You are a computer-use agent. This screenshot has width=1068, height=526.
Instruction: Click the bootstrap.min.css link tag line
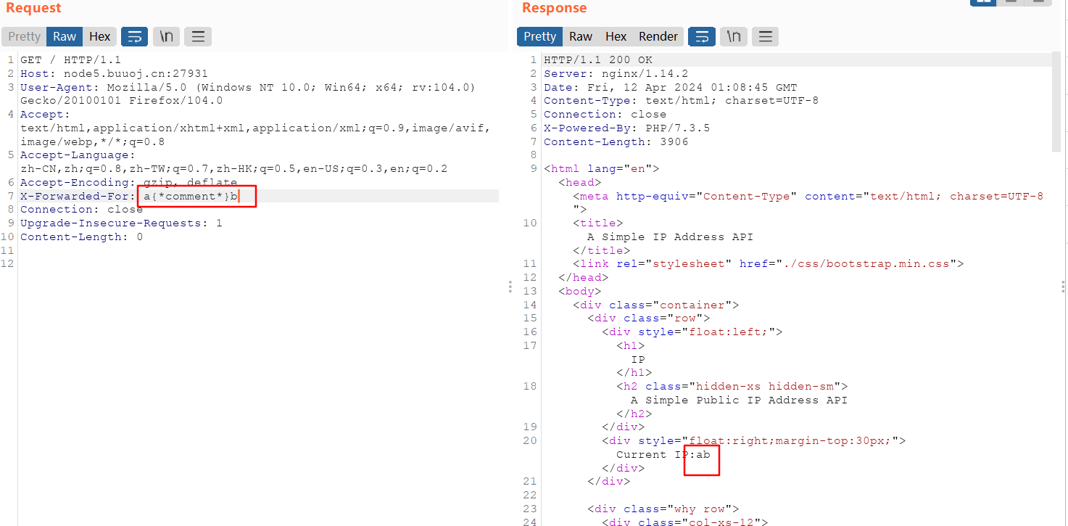[769, 264]
